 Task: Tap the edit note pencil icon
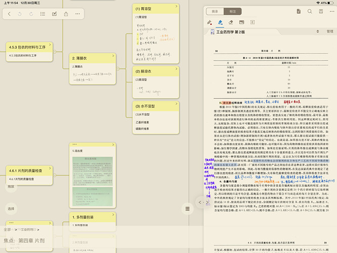click(x=54, y=14)
